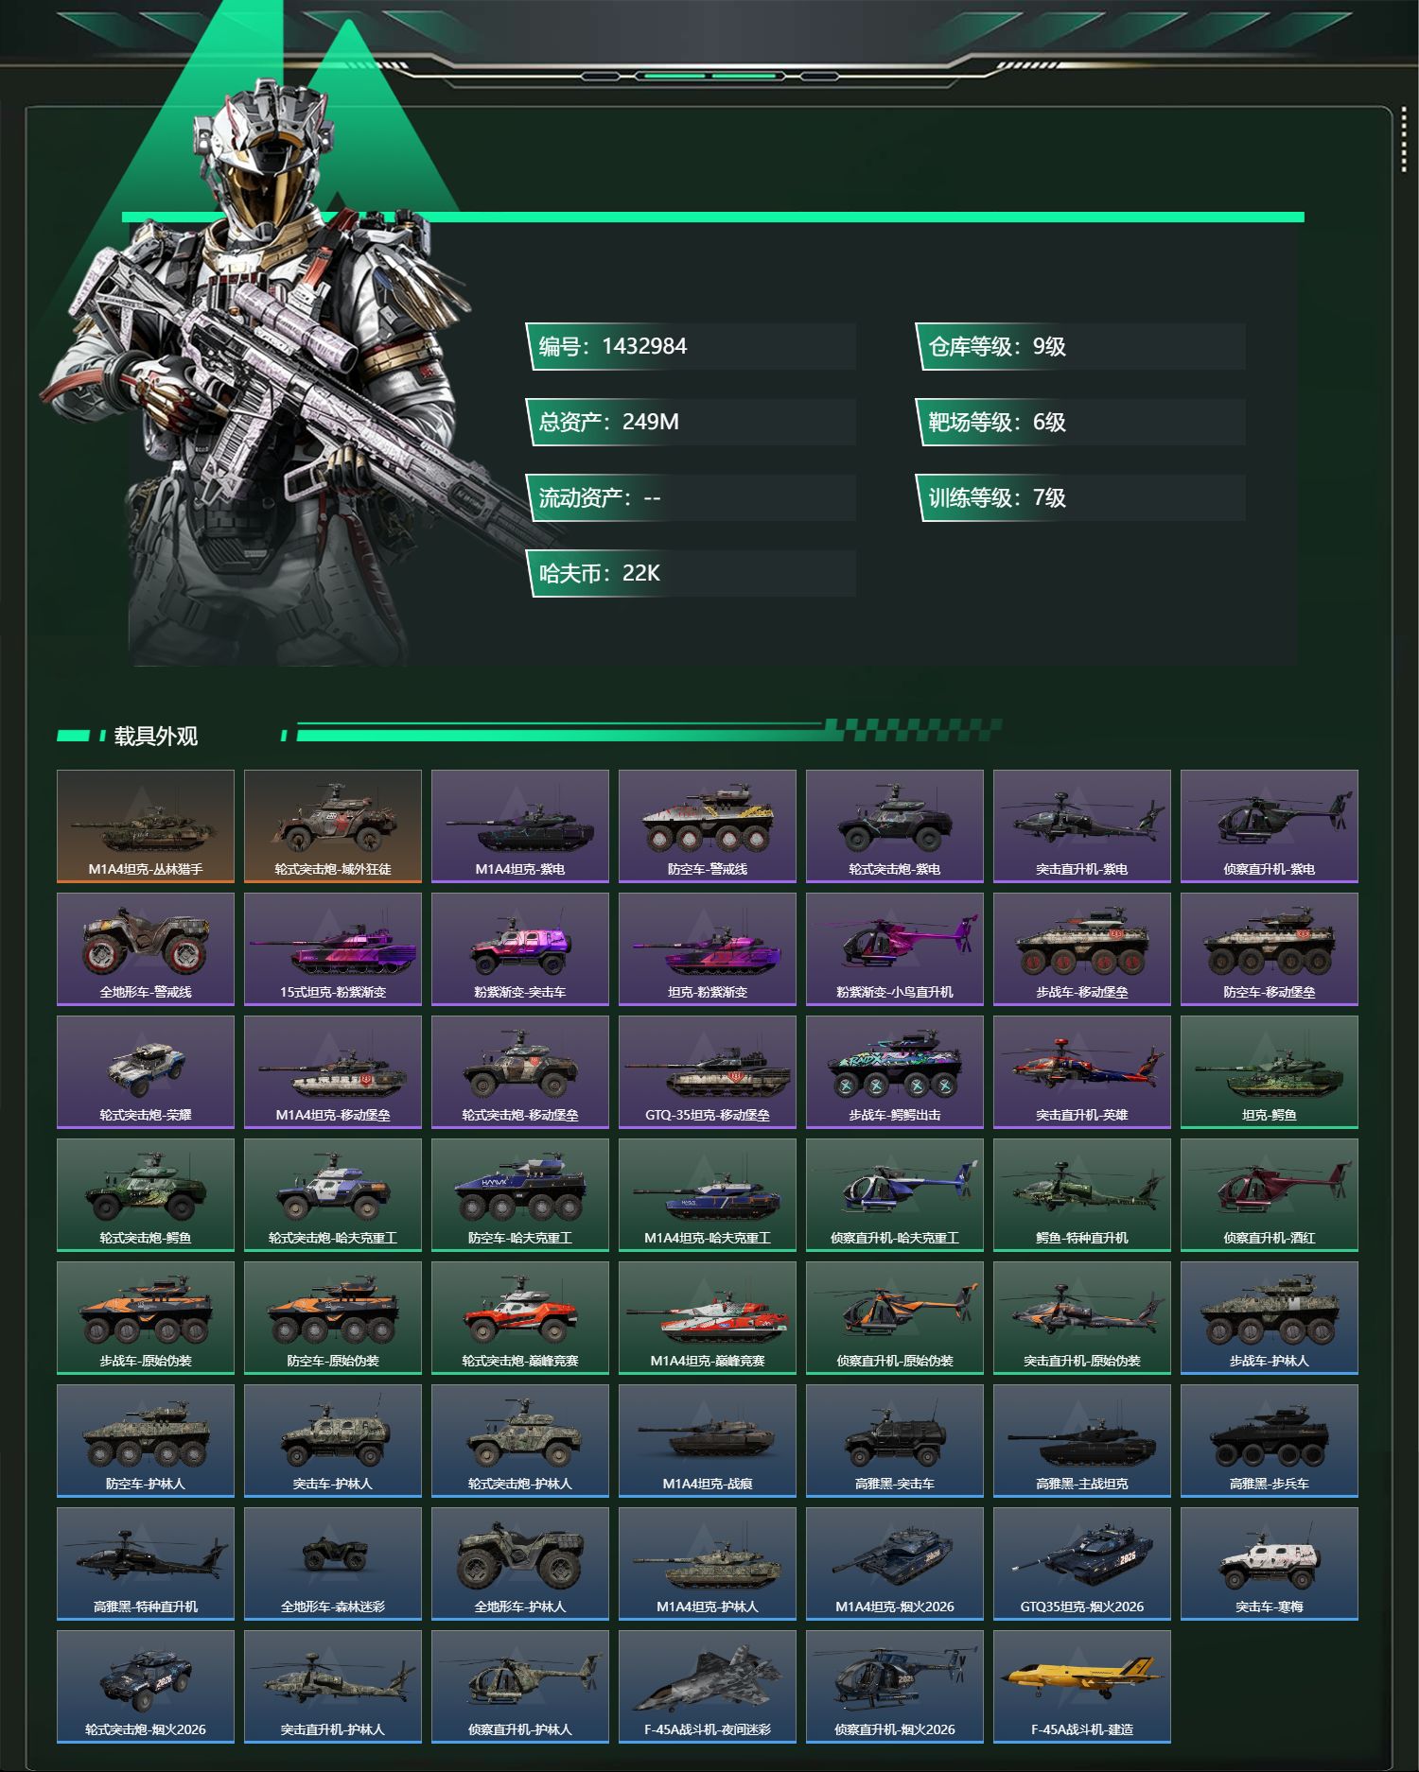The height and width of the screenshot is (1772, 1419).
Task: Select M1A4坦克-丛林猎手 vehicle skin
Action: (146, 825)
